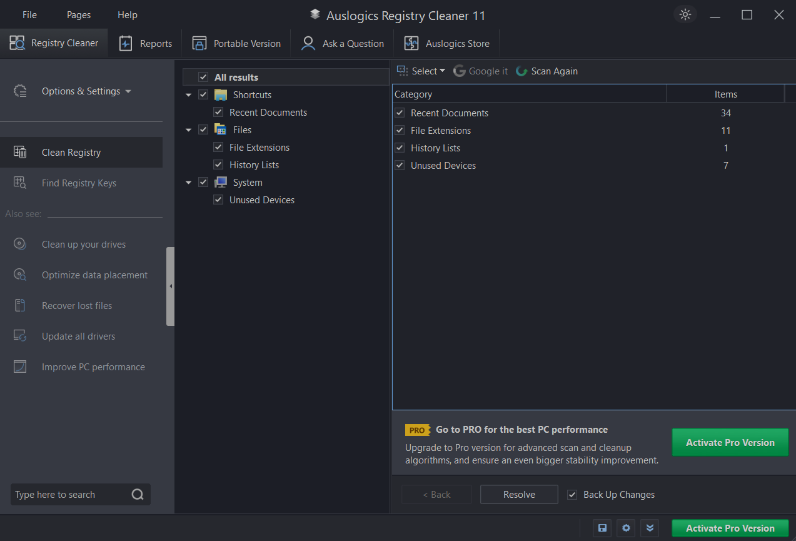The image size is (796, 541).
Task: Uncheck the All results checkbox
Action: pos(203,78)
